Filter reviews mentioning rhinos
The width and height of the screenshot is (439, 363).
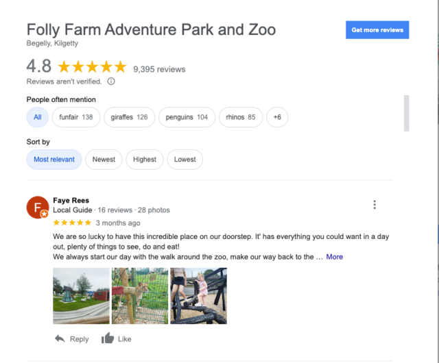coord(241,117)
